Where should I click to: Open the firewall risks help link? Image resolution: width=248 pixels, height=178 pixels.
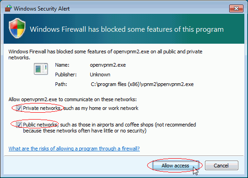tap(74, 149)
